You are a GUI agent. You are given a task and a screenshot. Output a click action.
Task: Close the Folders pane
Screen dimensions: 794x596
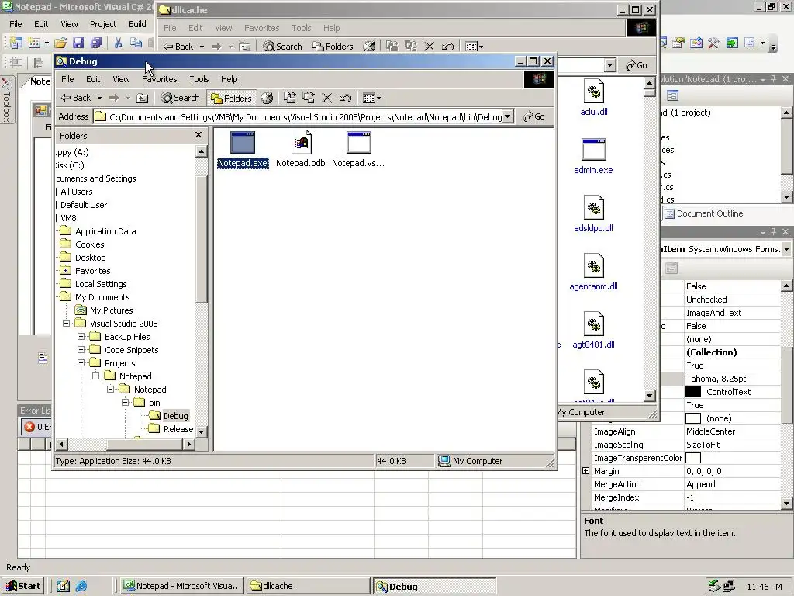tap(198, 135)
